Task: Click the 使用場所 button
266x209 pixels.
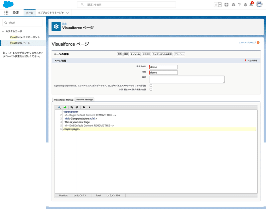Action: tap(146, 54)
